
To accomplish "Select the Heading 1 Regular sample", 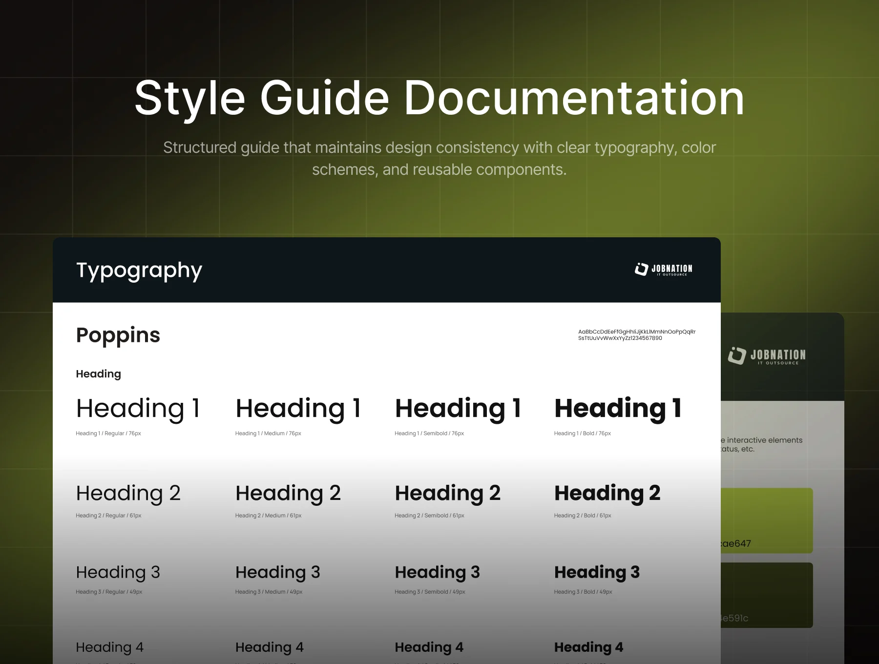I will click(138, 408).
